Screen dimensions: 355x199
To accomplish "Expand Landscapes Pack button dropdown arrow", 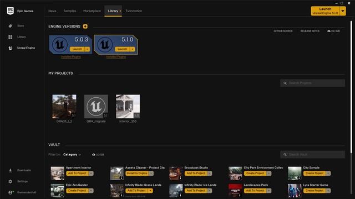I will pyautogui.click(x=269, y=191).
